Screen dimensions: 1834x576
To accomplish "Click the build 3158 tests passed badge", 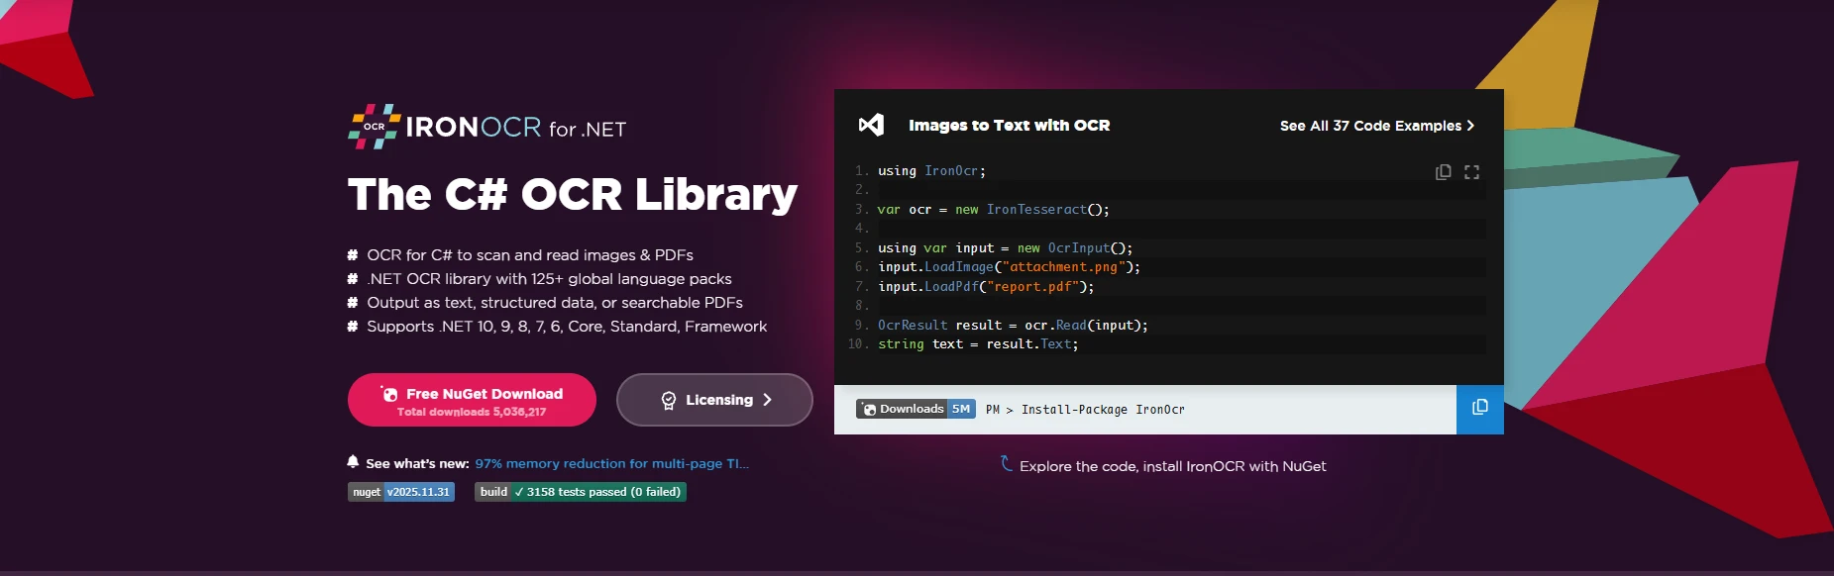I will click(580, 492).
